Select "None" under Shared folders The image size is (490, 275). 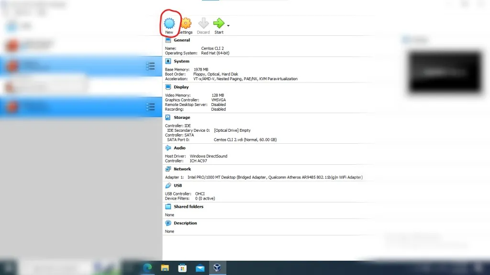[169, 215]
